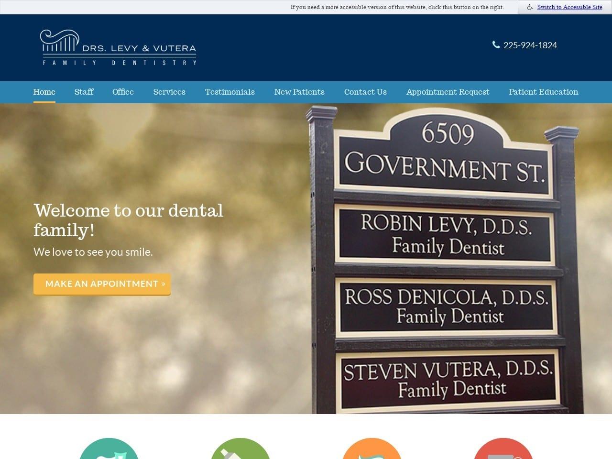Click the Drs. Levy & Vutera logo
The width and height of the screenshot is (612, 459).
point(118,47)
